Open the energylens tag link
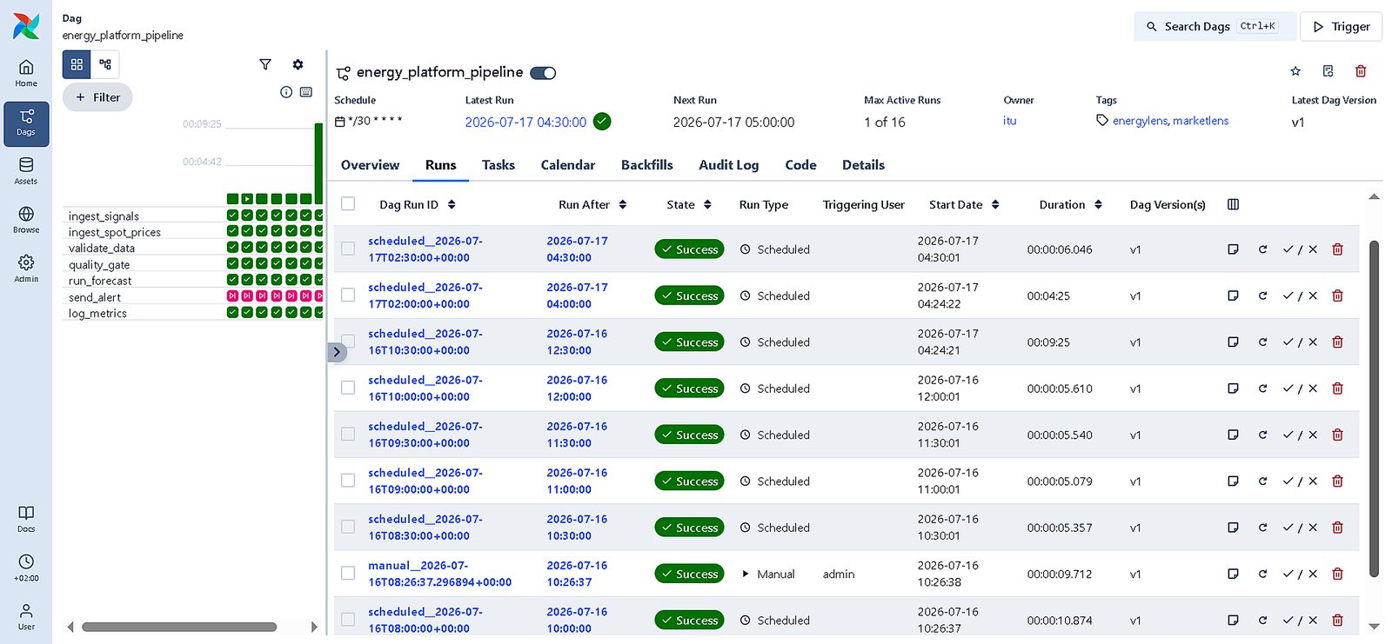Screen dimensions: 1392x644 [x=1140, y=121]
